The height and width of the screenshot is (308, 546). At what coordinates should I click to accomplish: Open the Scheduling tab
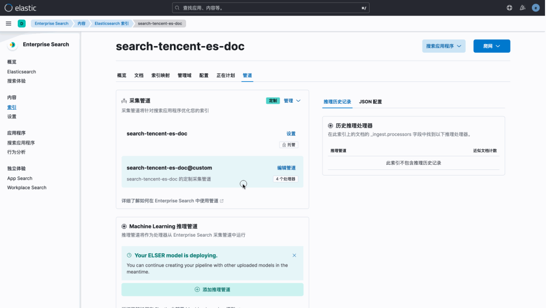(225, 75)
